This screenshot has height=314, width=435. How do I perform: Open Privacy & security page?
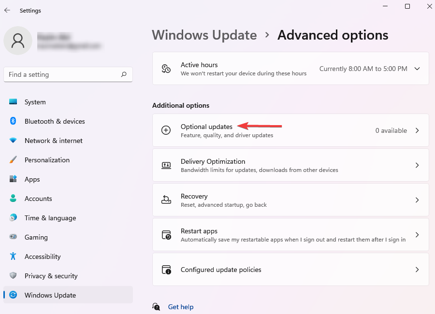point(68,276)
